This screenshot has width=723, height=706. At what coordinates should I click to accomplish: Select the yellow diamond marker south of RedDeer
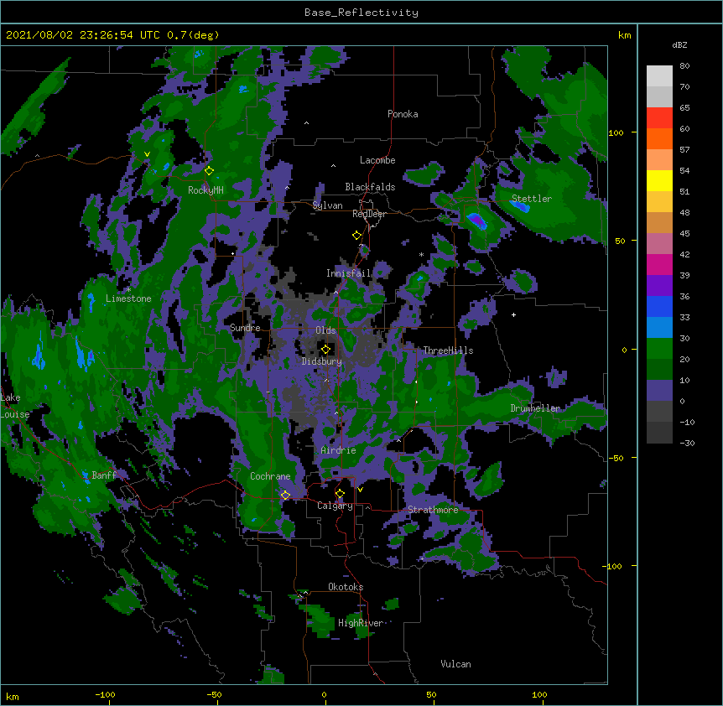point(357,235)
